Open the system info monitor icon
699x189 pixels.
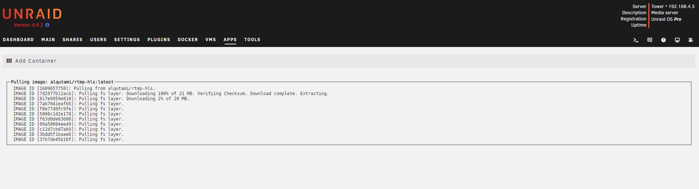pos(677,40)
